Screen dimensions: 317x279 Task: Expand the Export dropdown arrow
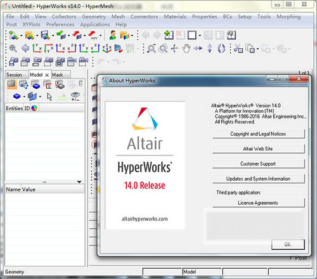(x=84, y=36)
